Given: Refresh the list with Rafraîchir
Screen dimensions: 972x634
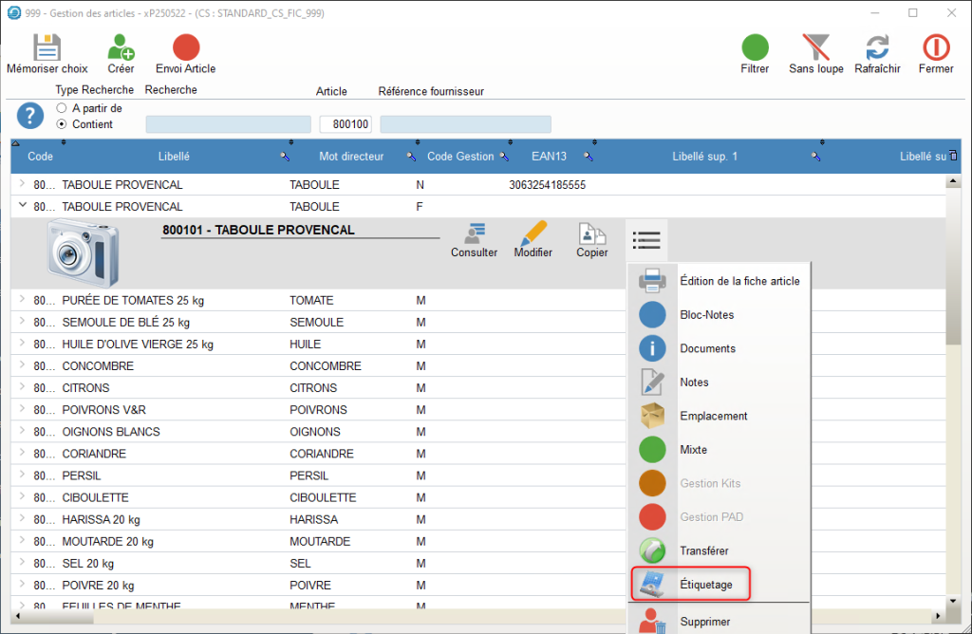Looking at the screenshot, I should (877, 47).
